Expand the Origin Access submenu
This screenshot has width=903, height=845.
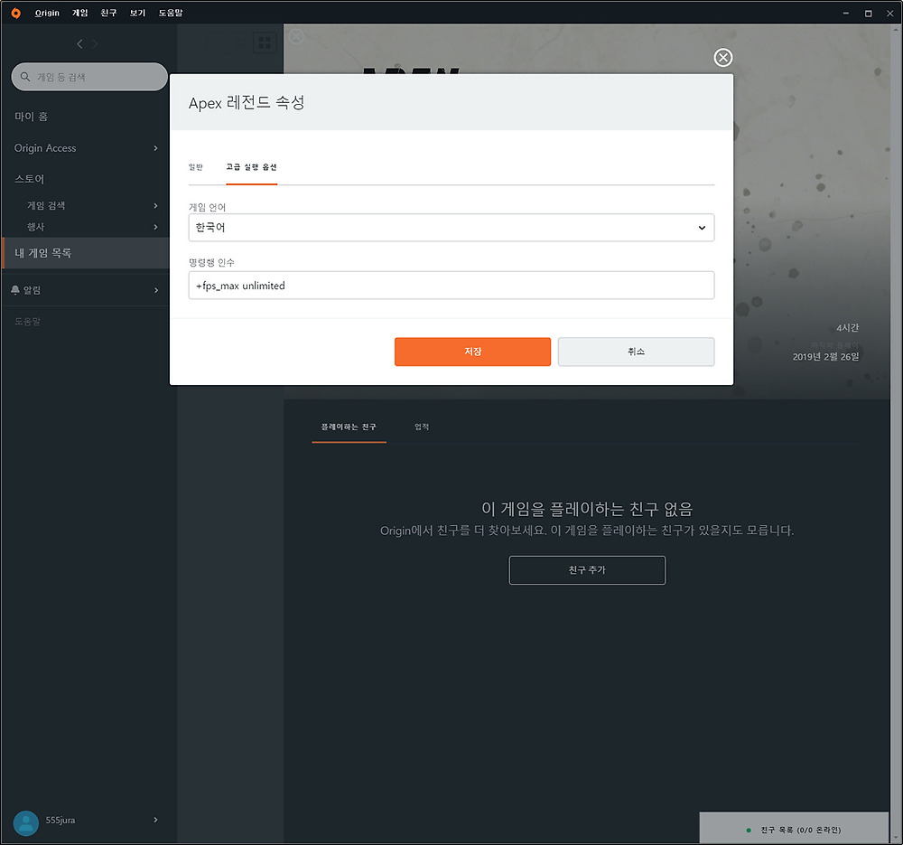155,148
